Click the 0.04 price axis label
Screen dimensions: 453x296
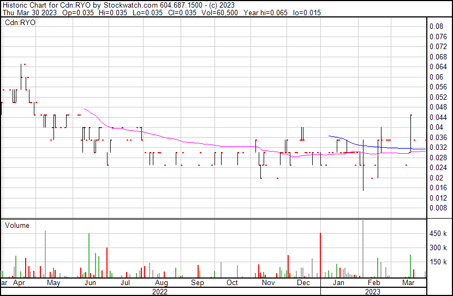click(436, 127)
